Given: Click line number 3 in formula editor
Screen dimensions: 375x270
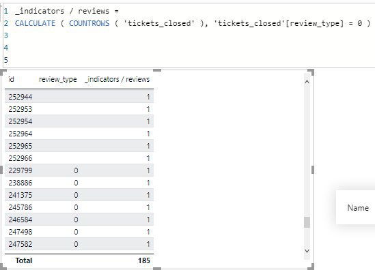Looking at the screenshot, I should coord(6,35).
